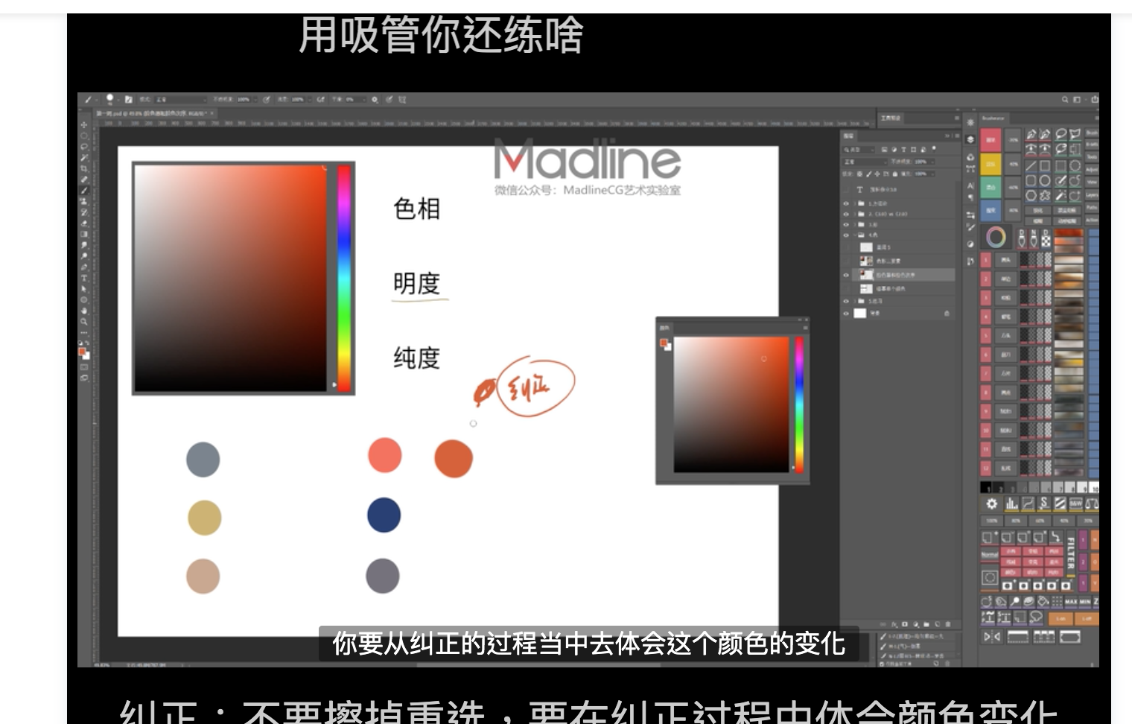Toggle Quick Mask mode icon
The width and height of the screenshot is (1132, 724).
pyautogui.click(x=83, y=367)
